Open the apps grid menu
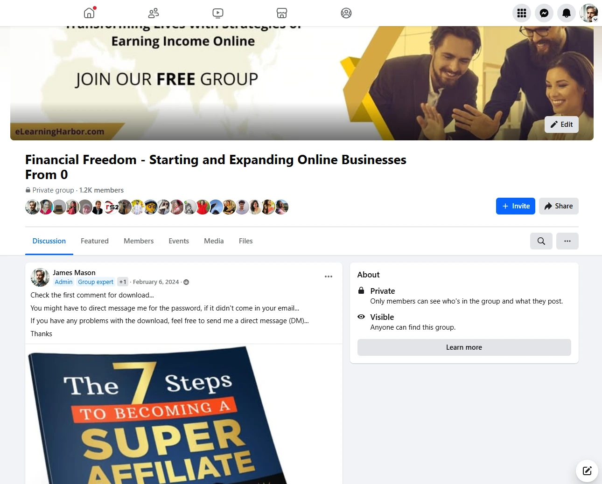This screenshot has width=602, height=484. (x=522, y=13)
